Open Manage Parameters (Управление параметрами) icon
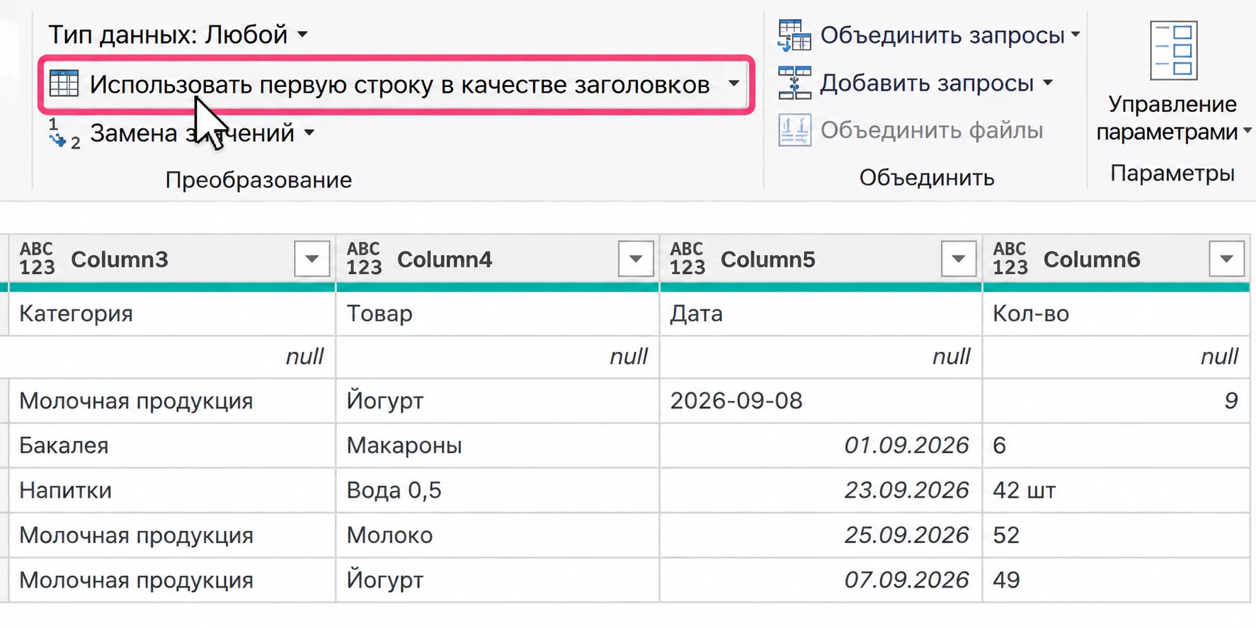The width and height of the screenshot is (1256, 628). 1173,50
